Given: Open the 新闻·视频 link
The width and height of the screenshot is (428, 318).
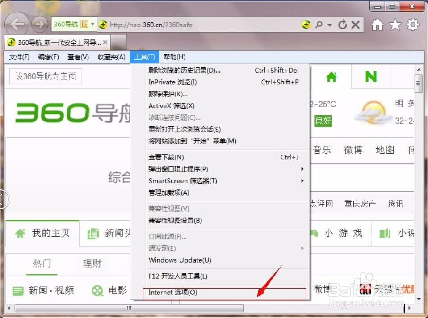Looking at the screenshot, I should tap(51, 290).
